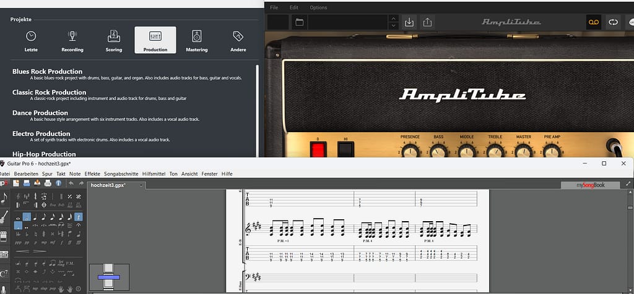Toggle the HI switch on the amp
Screen dimensions: 634x294
(345, 149)
